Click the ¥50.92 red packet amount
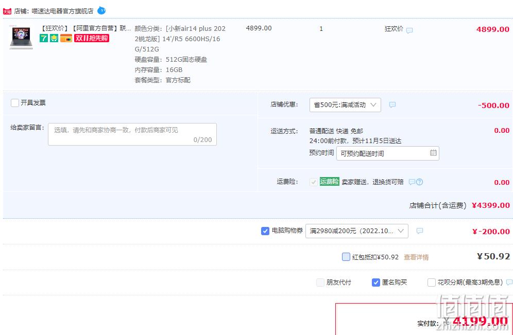This screenshot has width=513, height=335. click(x=493, y=257)
